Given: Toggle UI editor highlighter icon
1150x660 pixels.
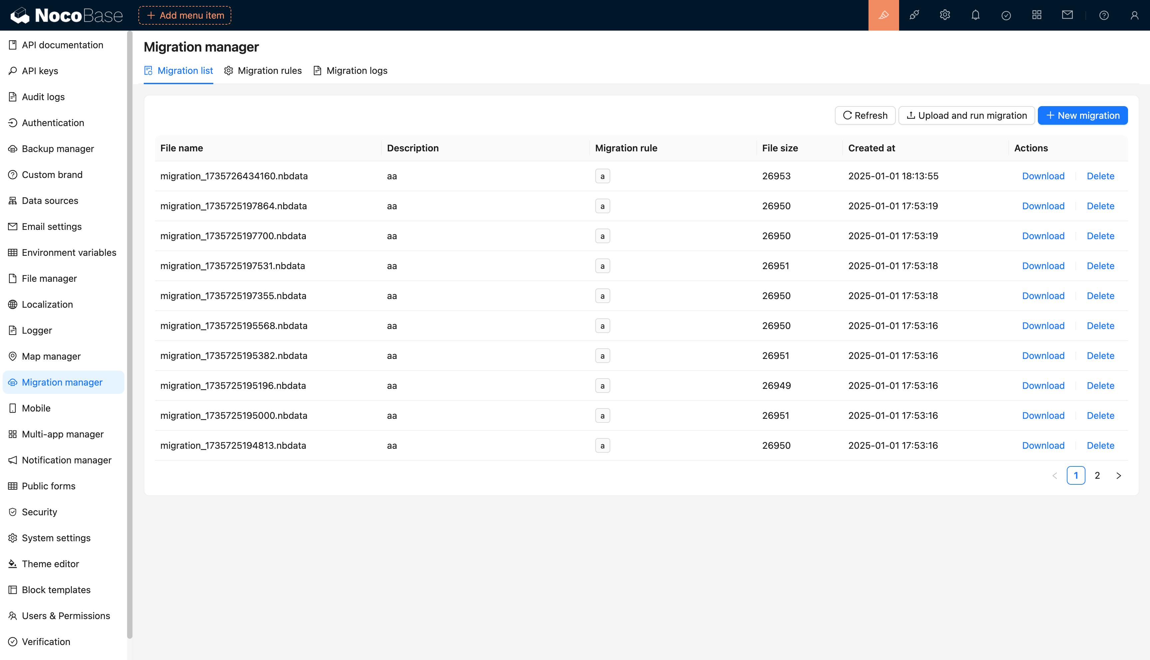Looking at the screenshot, I should (x=883, y=15).
